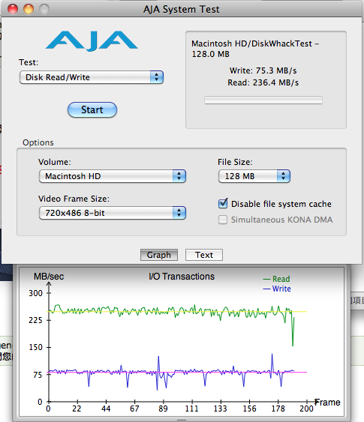Click the green Read legend entry

pos(277,279)
